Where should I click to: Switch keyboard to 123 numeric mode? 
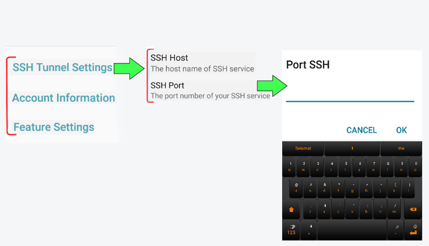coord(291,230)
